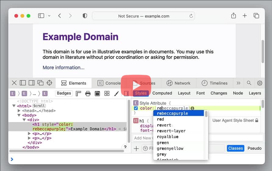This screenshot has height=171, width=272.
Task: Show more inspector tabs chevrons
Action: point(238,83)
